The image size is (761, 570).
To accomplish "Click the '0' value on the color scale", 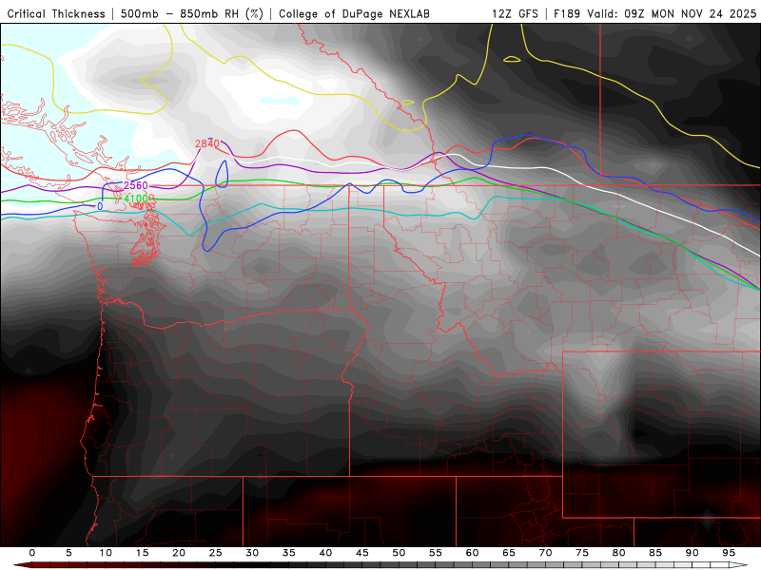I will click(x=32, y=553).
